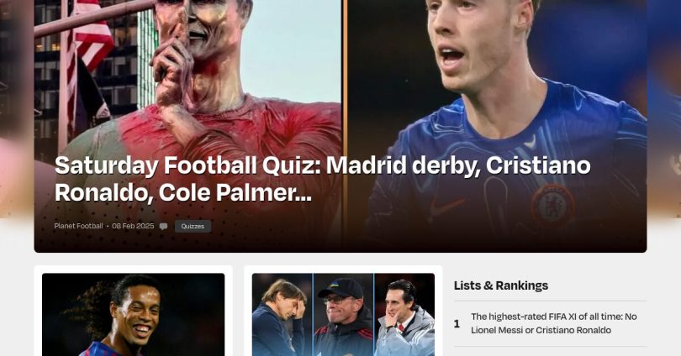The height and width of the screenshot is (356, 681).
Task: Click the 08 Feb 2025 publish date
Action: (133, 226)
